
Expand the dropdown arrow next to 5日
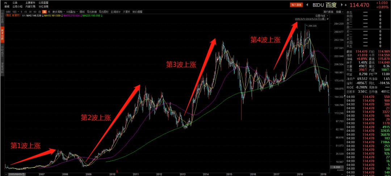[18, 12]
